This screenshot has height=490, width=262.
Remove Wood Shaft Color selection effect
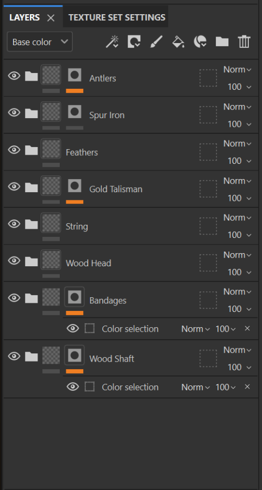click(x=247, y=387)
